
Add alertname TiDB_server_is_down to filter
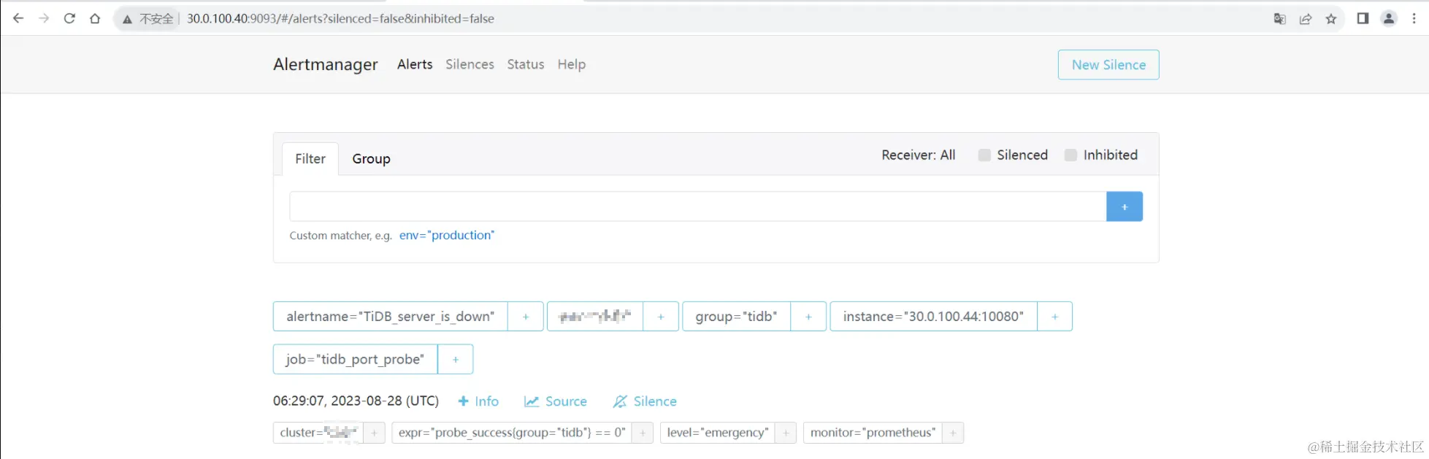pos(526,317)
